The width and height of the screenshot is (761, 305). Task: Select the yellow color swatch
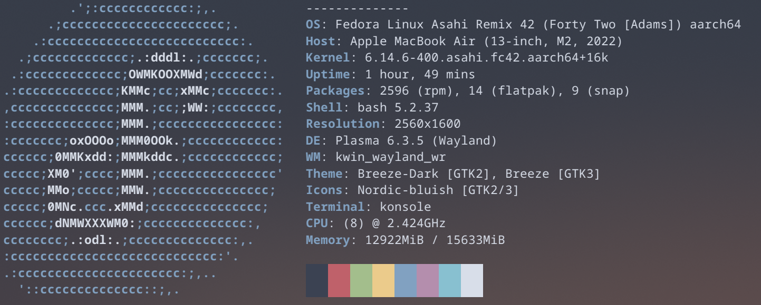pyautogui.click(x=383, y=280)
